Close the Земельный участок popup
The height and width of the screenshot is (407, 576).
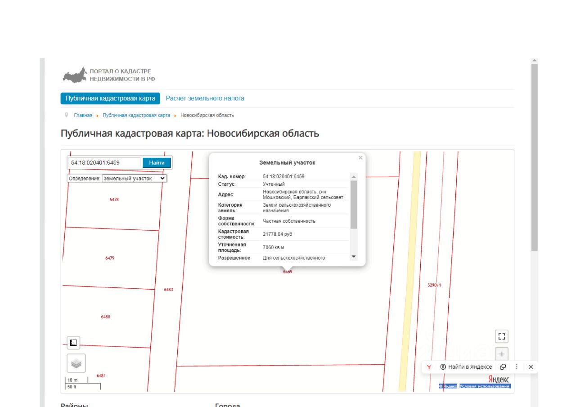pyautogui.click(x=360, y=158)
